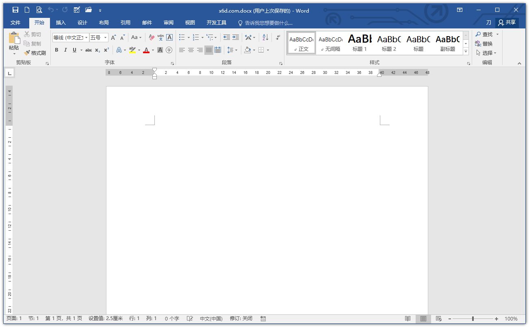Toggle bold formatting
529x327 pixels.
(x=56, y=50)
